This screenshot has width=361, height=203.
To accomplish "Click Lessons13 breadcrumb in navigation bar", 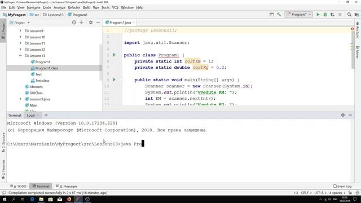I will pos(53,15).
